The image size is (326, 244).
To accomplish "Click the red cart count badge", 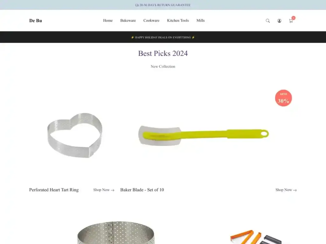I will [293, 18].
